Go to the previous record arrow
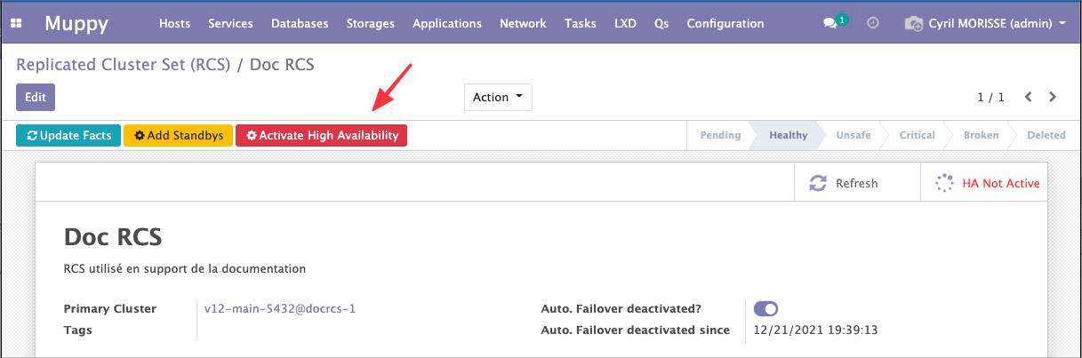 click(x=1029, y=97)
